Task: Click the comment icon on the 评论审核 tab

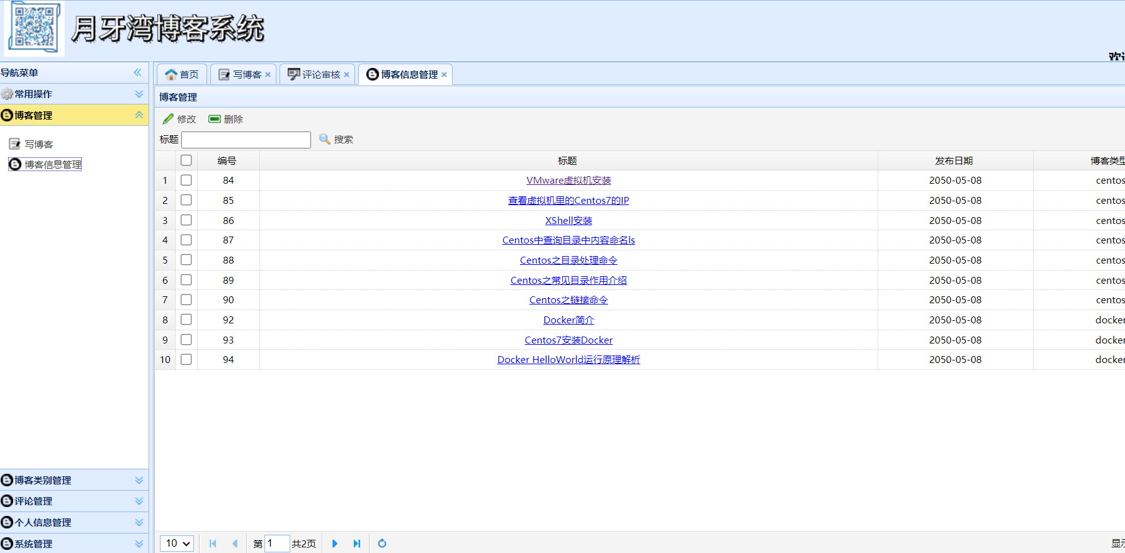Action: 293,74
